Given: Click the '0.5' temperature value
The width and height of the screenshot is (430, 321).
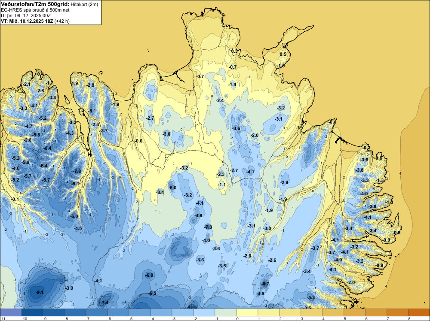Looking at the screenshot, I should [x=283, y=54].
